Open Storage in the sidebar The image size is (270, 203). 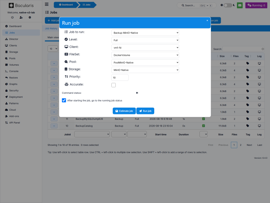[21, 52]
